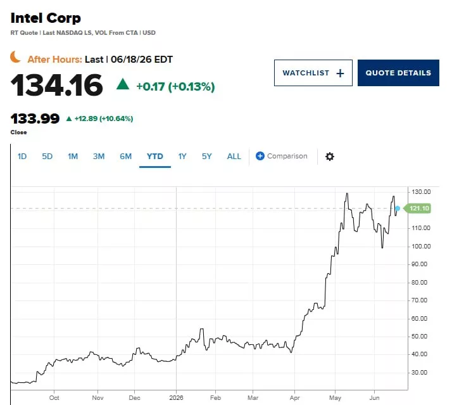The width and height of the screenshot is (452, 405).
Task: Click the 'Jun' x-axis label
Action: [x=374, y=398]
